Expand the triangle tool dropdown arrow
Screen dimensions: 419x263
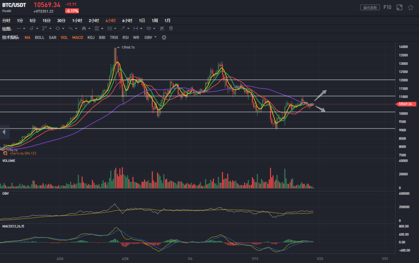50,28
